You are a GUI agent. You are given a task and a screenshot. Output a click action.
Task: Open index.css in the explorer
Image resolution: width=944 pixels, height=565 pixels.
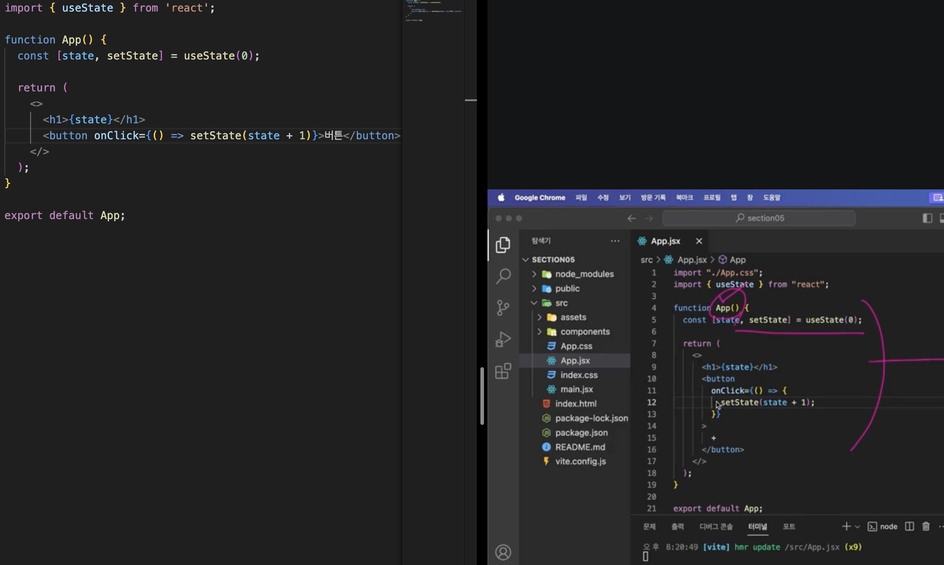point(579,375)
